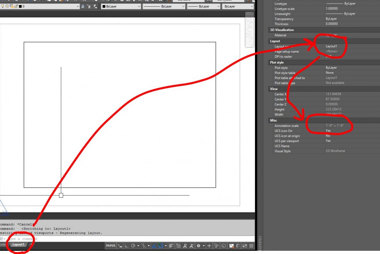Toggle the layer lock padlock icon
Screen dimensions: 380x254
[x=16, y=6]
